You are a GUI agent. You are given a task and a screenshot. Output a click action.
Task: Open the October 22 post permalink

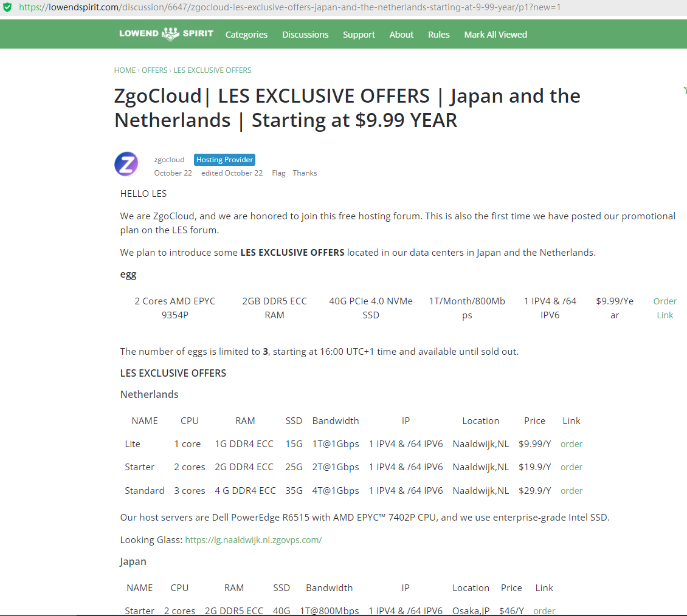pos(173,173)
